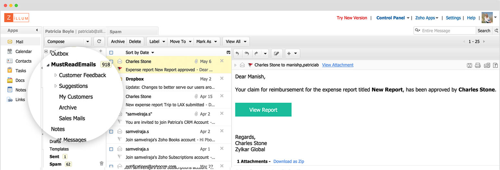Click the green View Report button
Screen dimensions: 500x170
point(263,110)
